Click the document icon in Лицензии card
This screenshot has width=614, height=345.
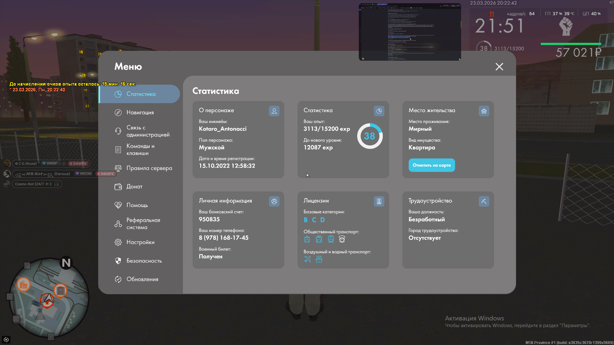379,201
